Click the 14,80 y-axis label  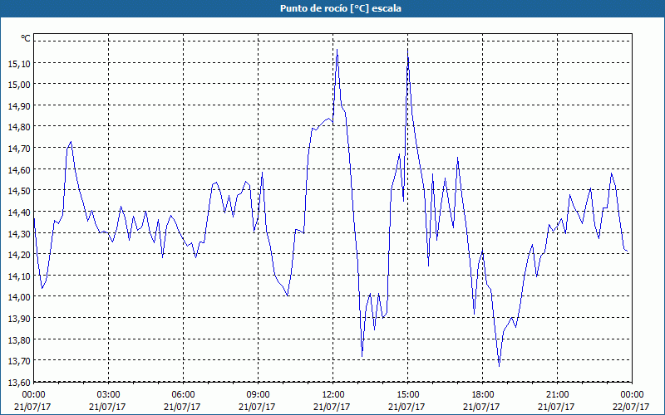19,127
